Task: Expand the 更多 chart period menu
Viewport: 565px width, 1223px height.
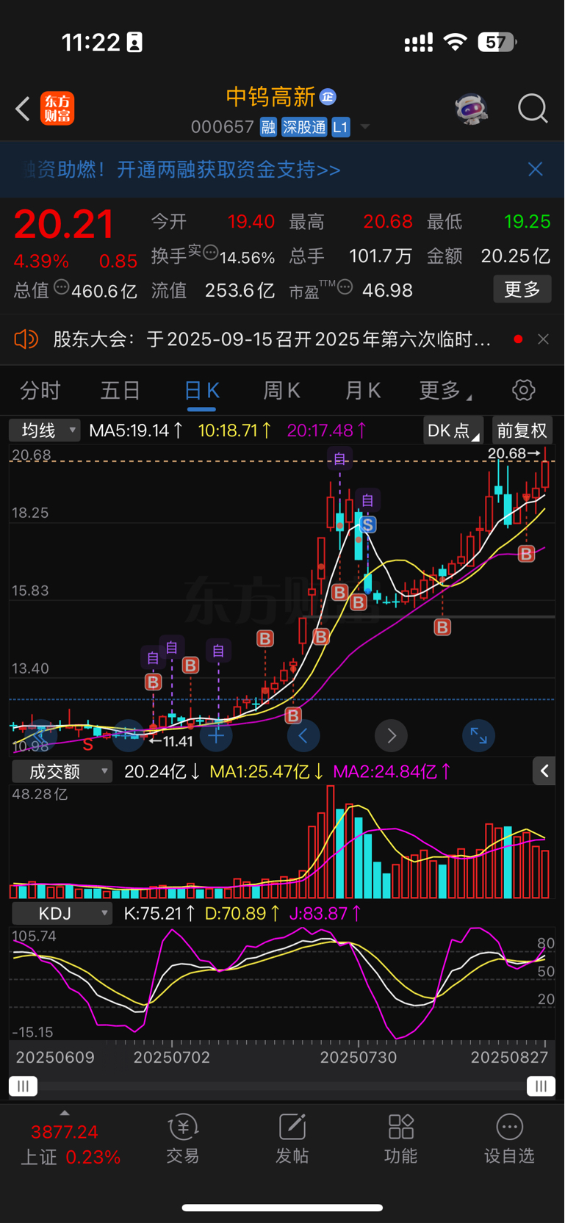Action: pos(444,390)
